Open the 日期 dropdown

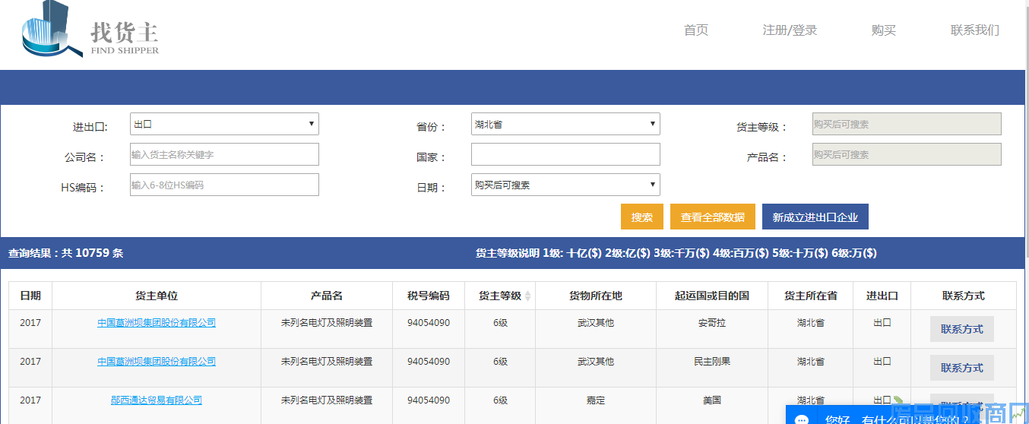565,185
